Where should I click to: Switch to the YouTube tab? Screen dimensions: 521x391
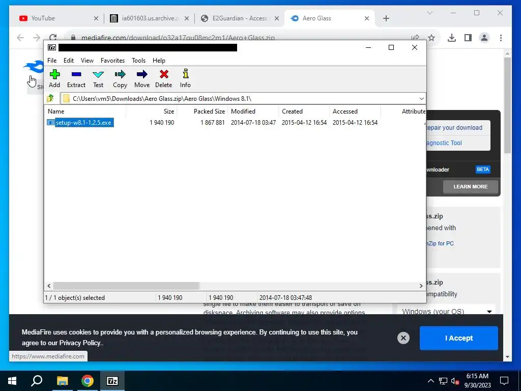coord(59,18)
